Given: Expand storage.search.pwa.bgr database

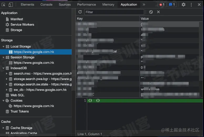Looking at the screenshot, I should (7, 79).
